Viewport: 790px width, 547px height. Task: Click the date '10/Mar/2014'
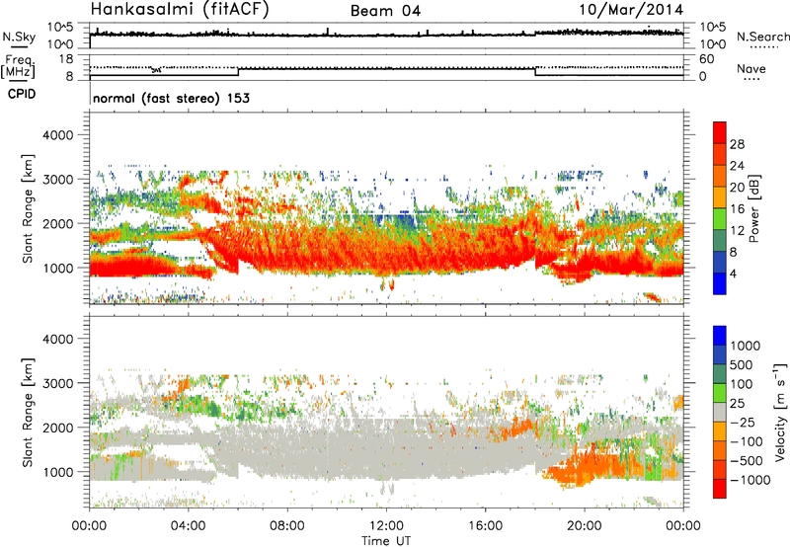(x=631, y=10)
